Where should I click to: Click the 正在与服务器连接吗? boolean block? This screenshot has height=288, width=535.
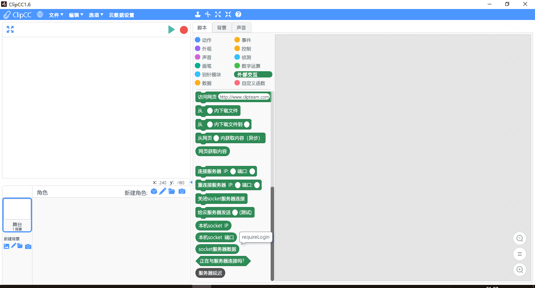pyautogui.click(x=223, y=261)
